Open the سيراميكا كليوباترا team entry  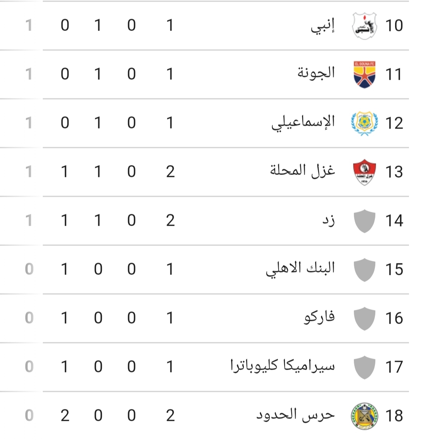pyautogui.click(x=283, y=366)
